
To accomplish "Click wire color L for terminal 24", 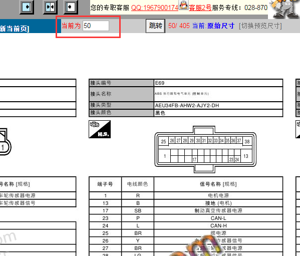I will [138, 226].
